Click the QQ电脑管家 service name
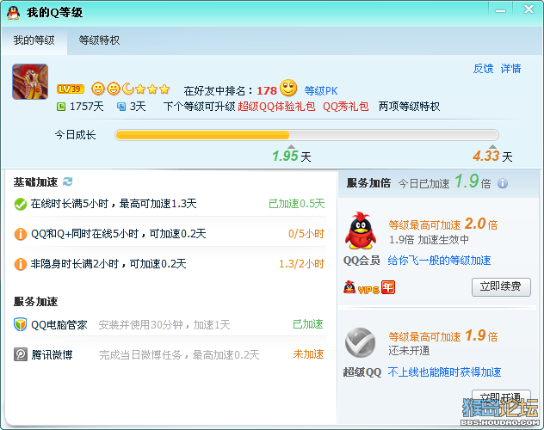Screen dimensions: 544x430 click(x=59, y=325)
